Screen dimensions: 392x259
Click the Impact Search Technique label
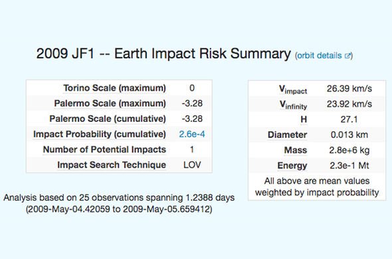tap(112, 165)
